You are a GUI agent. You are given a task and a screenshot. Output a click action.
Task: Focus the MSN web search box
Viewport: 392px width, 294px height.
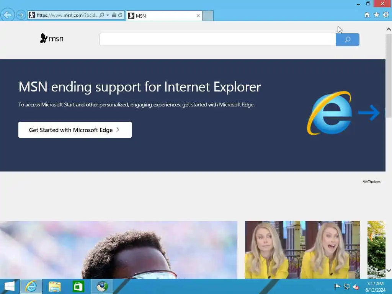(x=217, y=39)
